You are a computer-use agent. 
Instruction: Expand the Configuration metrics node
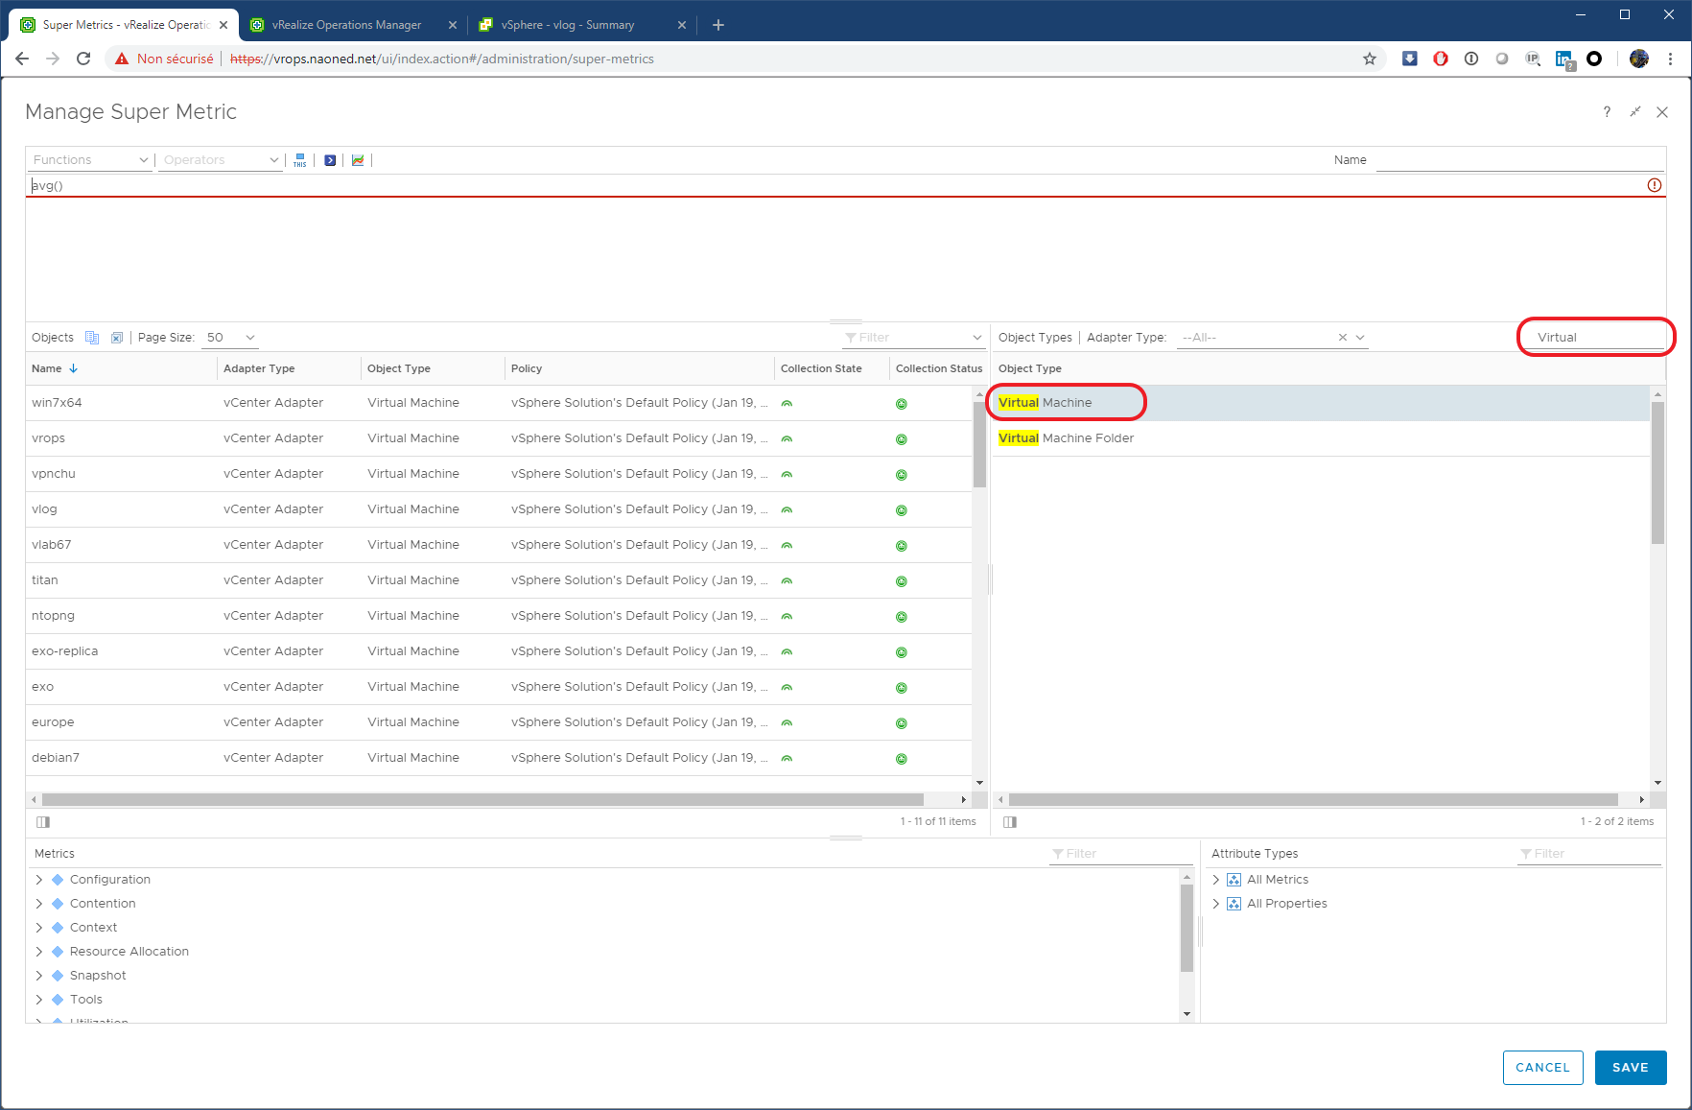(x=39, y=880)
